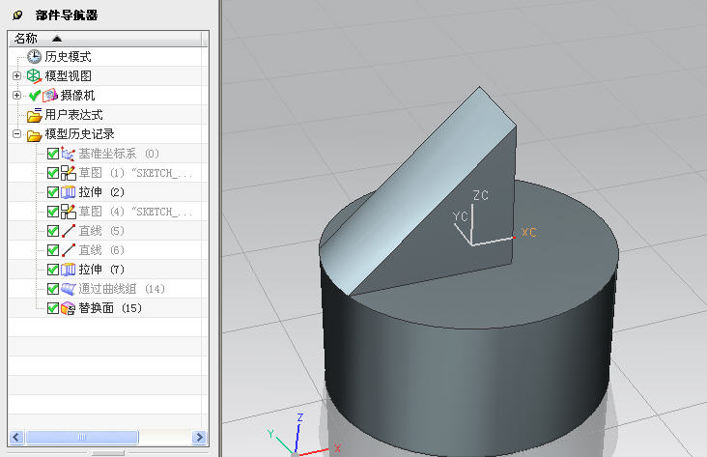The height and width of the screenshot is (457, 707).
Task: Click the 部件导航器 panel title
Action: (x=67, y=15)
